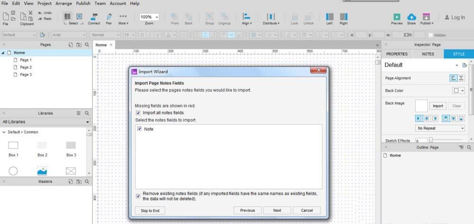474x224 pixels.
Task: Open search in Pages panel
Action: (x=87, y=45)
